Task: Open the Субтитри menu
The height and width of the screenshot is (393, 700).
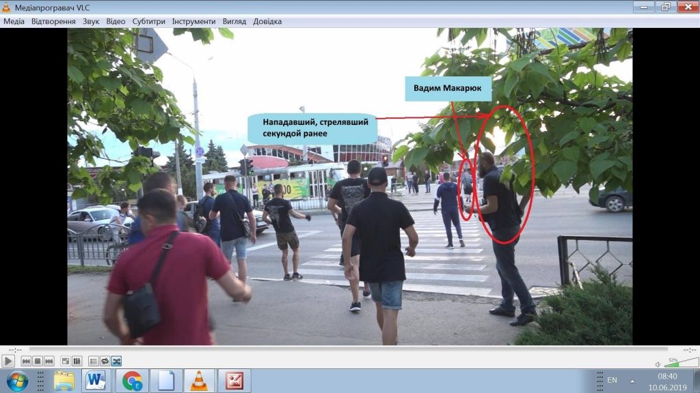Action: tap(148, 21)
